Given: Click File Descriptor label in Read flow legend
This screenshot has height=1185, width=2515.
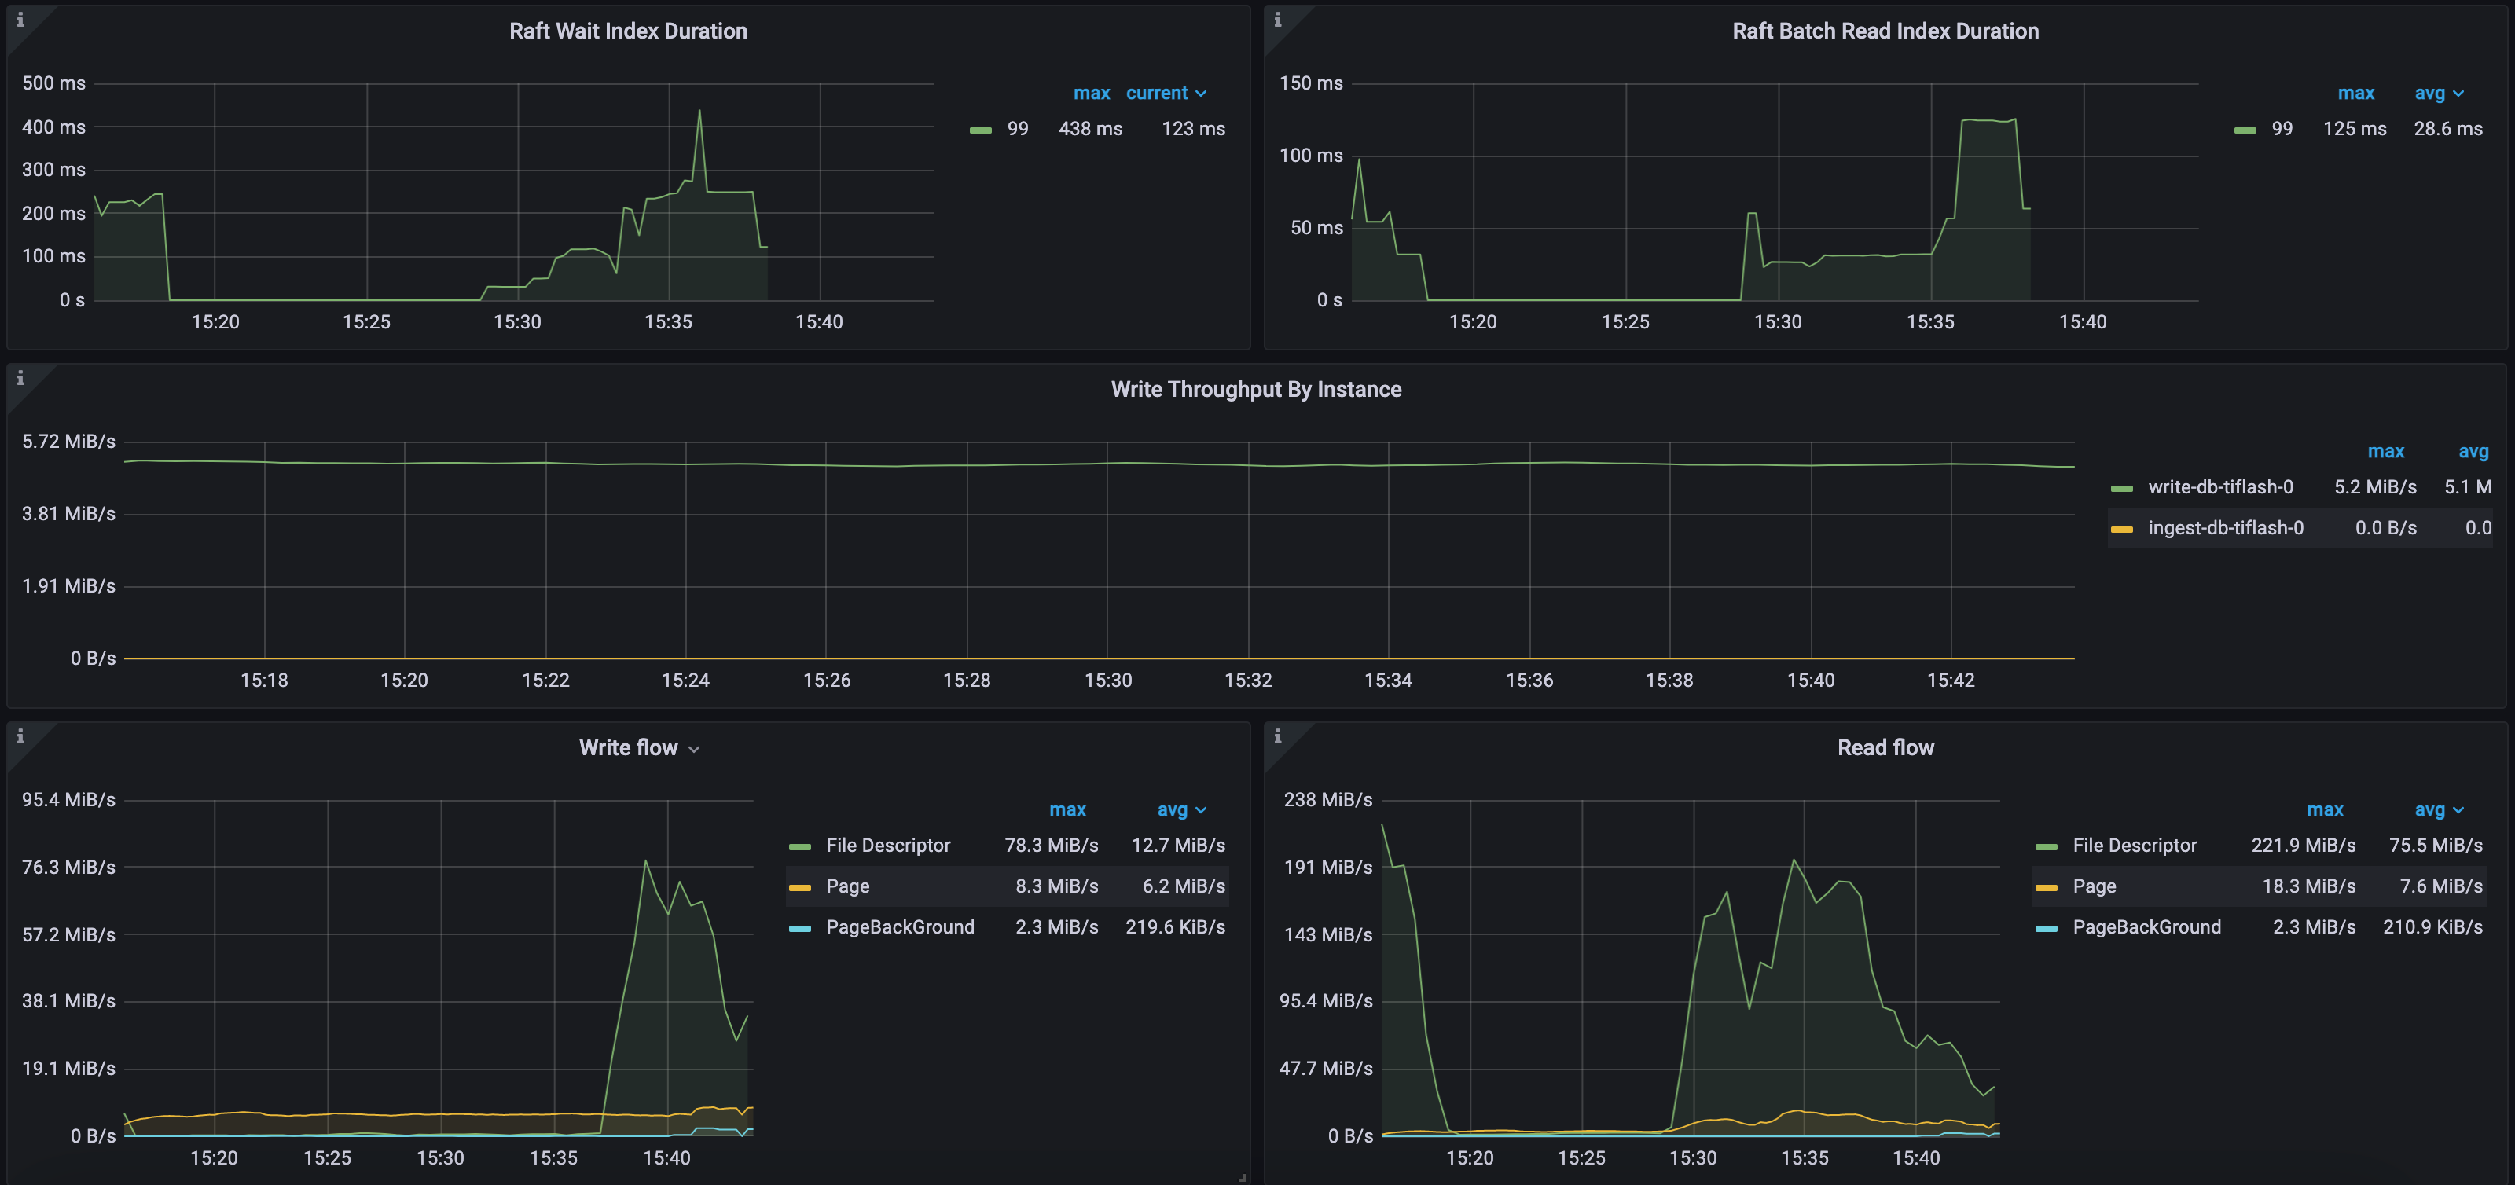Looking at the screenshot, I should (2135, 846).
